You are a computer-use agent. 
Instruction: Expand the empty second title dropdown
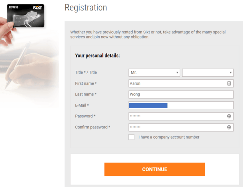(x=207, y=72)
